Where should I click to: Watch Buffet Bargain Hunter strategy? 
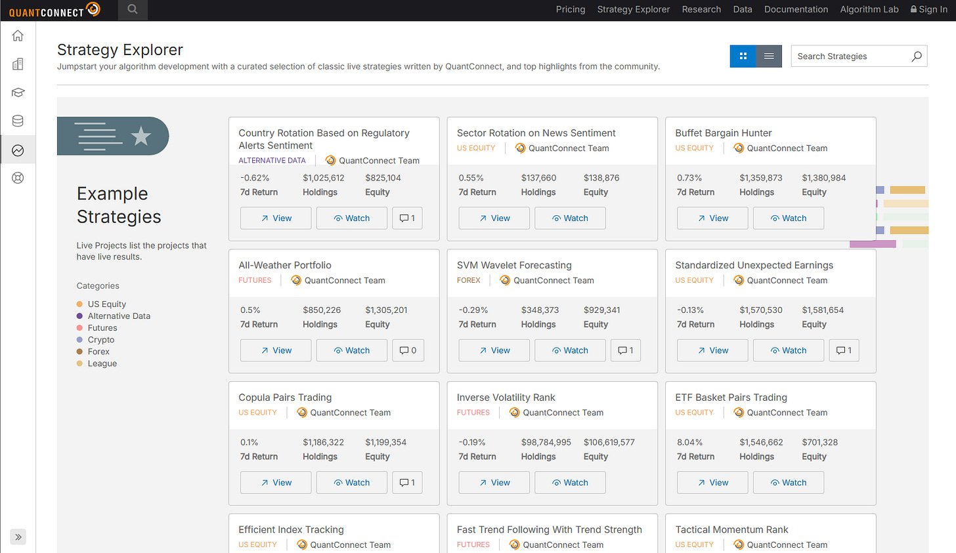pyautogui.click(x=789, y=218)
